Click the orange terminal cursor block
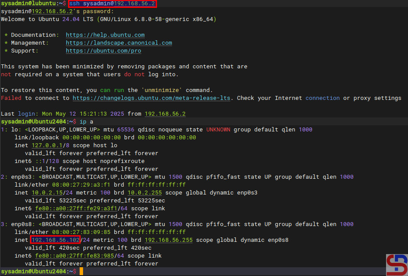This screenshot has height=276, width=408. 81,272
